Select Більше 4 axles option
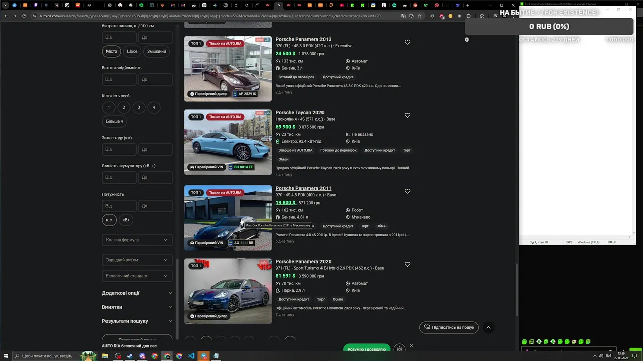 point(115,121)
